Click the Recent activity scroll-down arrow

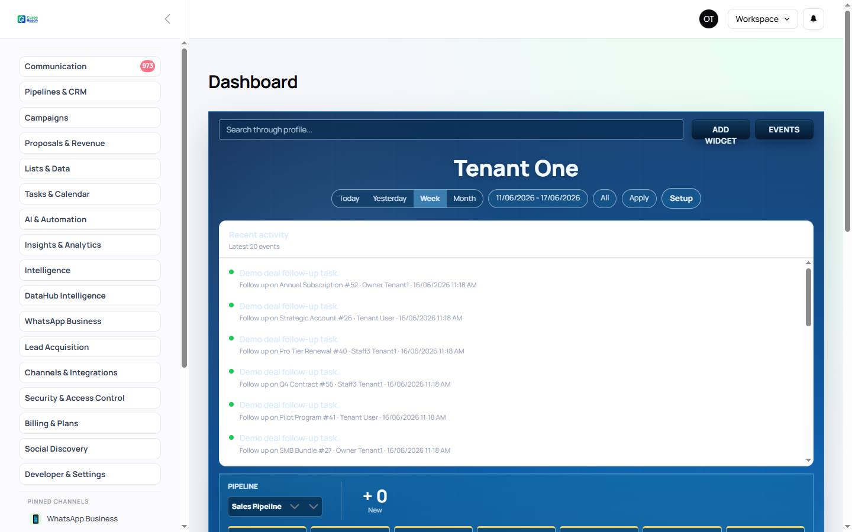(x=808, y=460)
